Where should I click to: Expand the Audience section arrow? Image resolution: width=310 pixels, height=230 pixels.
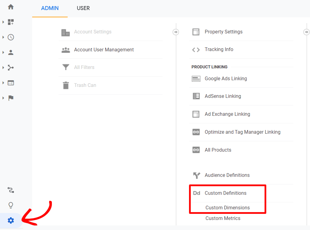tap(3, 53)
